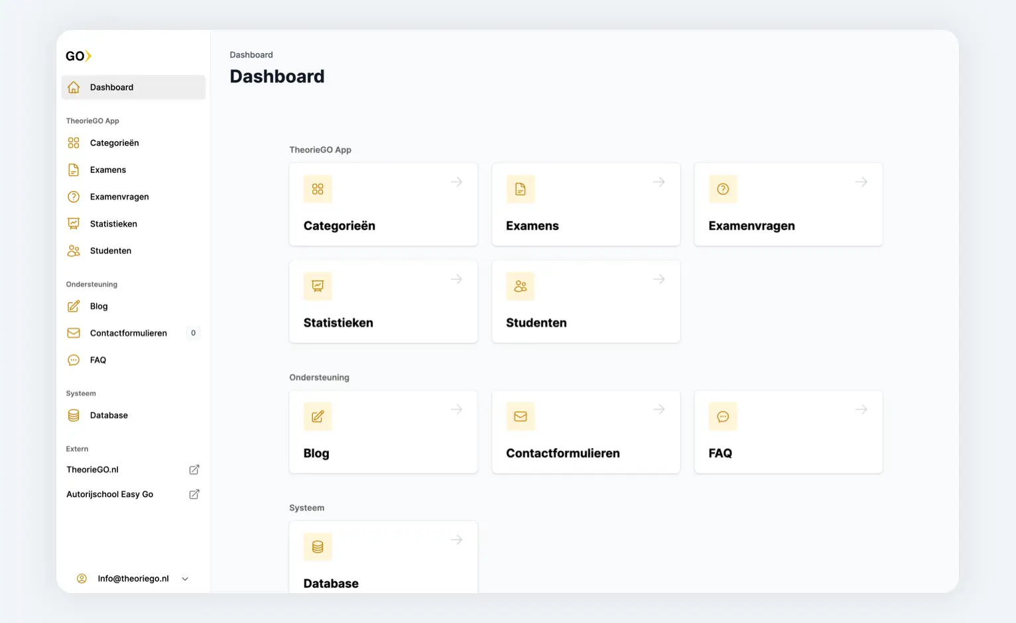
Task: Open Autorijschool Easy Go external link
Action: point(194,494)
